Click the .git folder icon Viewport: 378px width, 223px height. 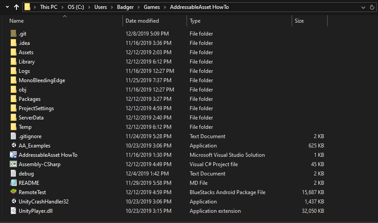tap(13, 33)
